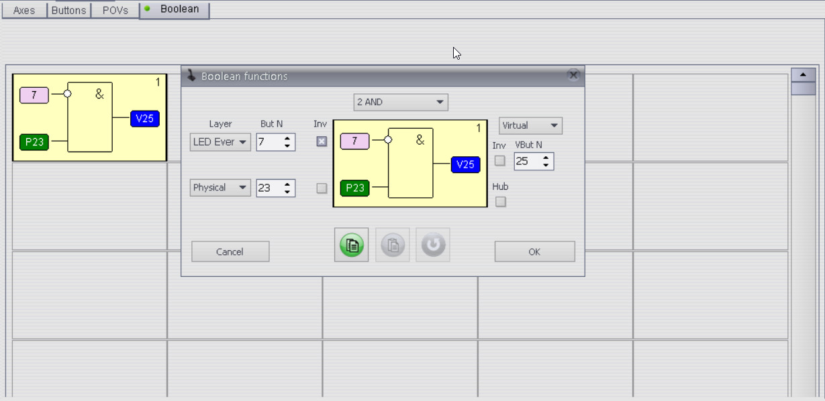Click the blue V25 output block in dialog
825x401 pixels.
[465, 164]
